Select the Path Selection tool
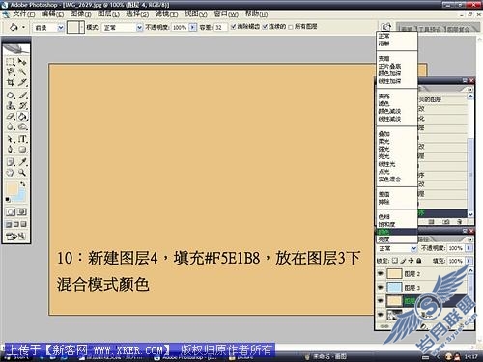The image size is (483, 362). (11, 139)
